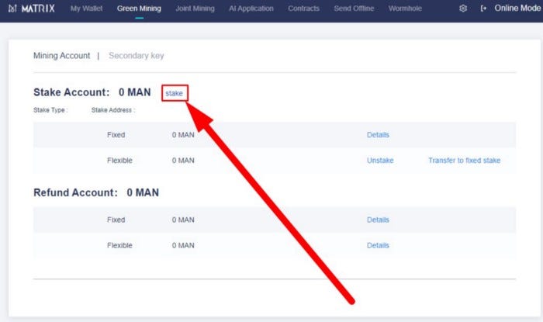Image resolution: width=543 pixels, height=322 pixels.
Task: Click the Stake Address label
Action: coord(113,110)
